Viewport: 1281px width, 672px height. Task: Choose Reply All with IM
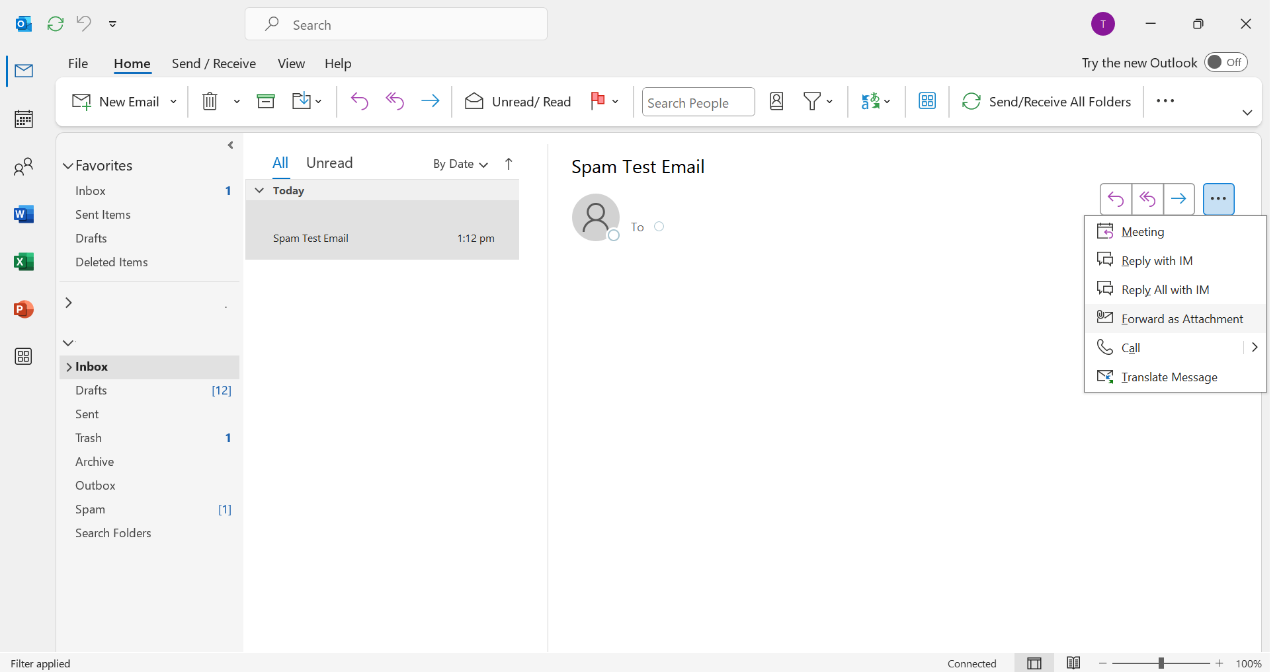click(1175, 290)
